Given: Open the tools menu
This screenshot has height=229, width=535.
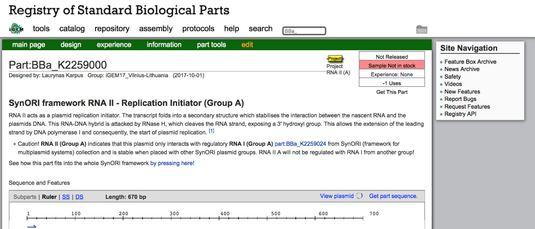Looking at the screenshot, I should [x=41, y=29].
